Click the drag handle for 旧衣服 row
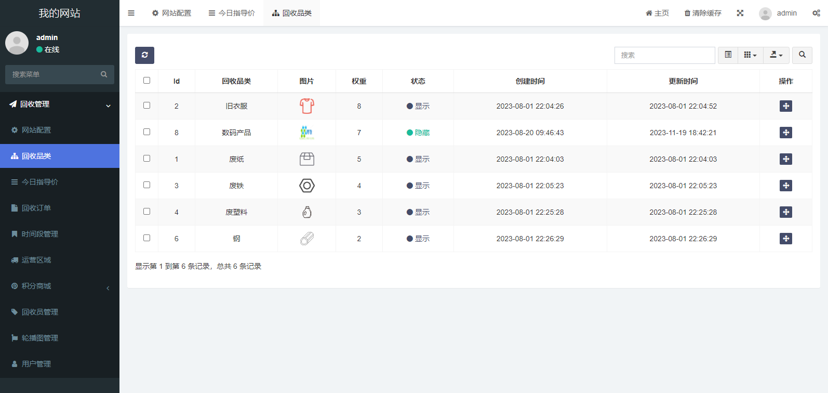This screenshot has height=393, width=828. point(785,106)
